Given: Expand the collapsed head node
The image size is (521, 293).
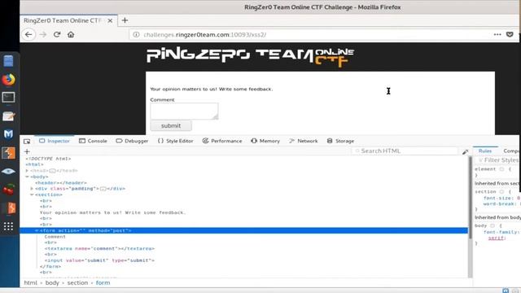Looking at the screenshot, I should point(27,170).
